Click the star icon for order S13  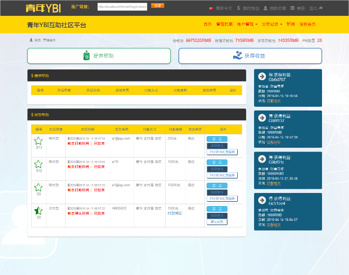pyautogui.click(x=39, y=140)
